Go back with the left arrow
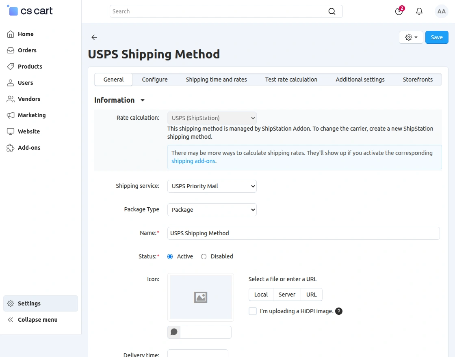The image size is (455, 357). pyautogui.click(x=94, y=37)
